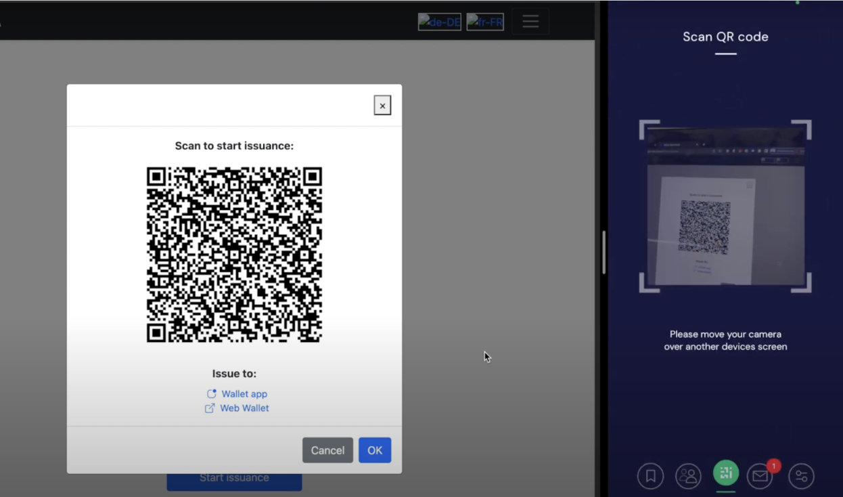Open the Web Wallet link
Image resolution: width=843 pixels, height=497 pixels.
coord(244,408)
